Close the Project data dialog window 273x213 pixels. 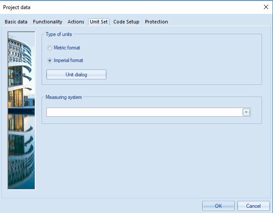click(x=266, y=7)
